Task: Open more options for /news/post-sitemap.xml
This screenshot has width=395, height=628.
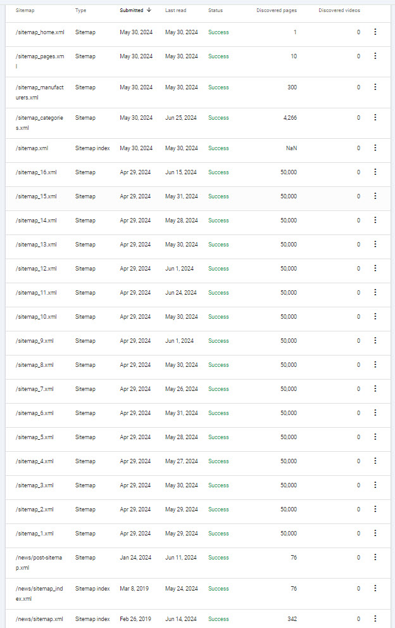Action: (375, 557)
